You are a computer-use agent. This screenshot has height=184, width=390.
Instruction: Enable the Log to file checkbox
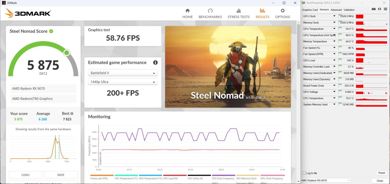tap(304, 173)
